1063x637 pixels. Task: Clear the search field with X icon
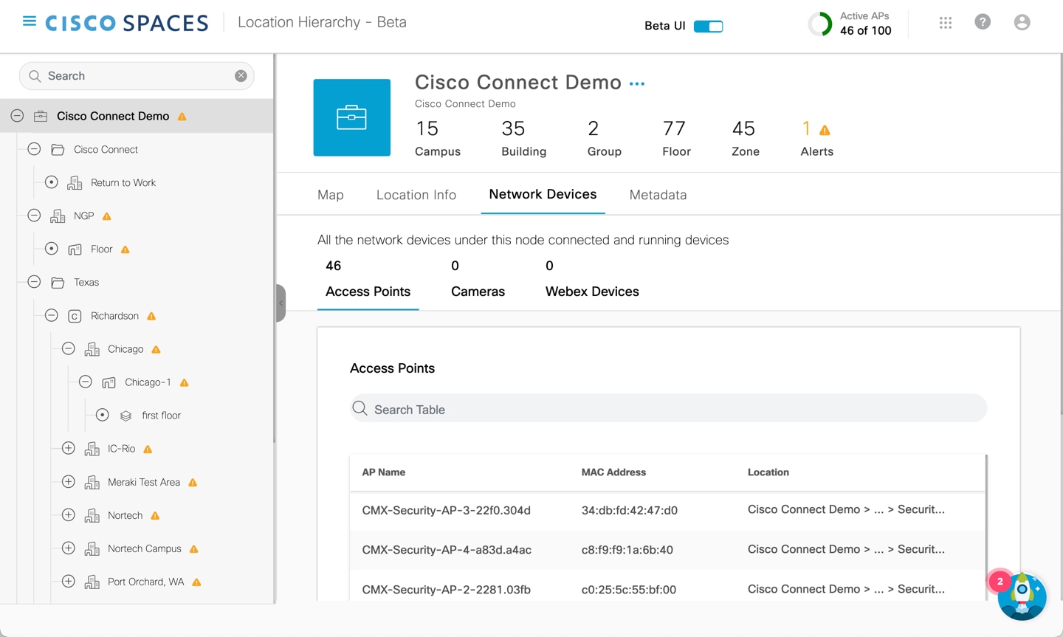241,76
